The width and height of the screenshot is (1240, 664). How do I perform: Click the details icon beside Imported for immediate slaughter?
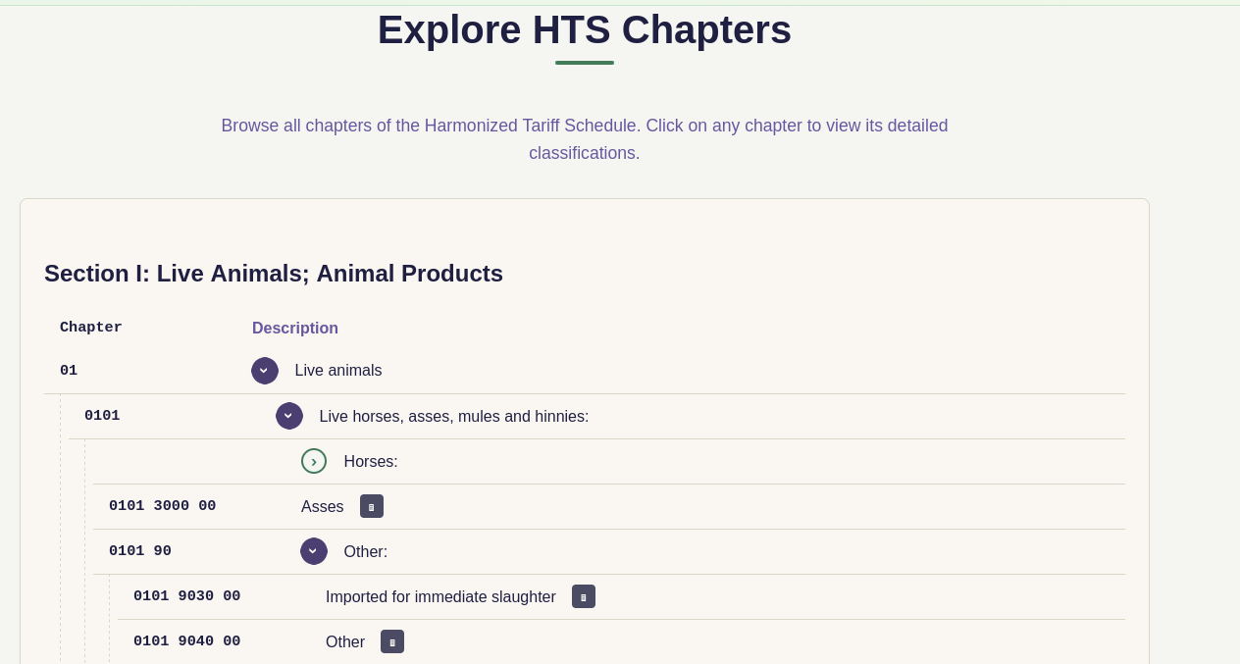(584, 596)
